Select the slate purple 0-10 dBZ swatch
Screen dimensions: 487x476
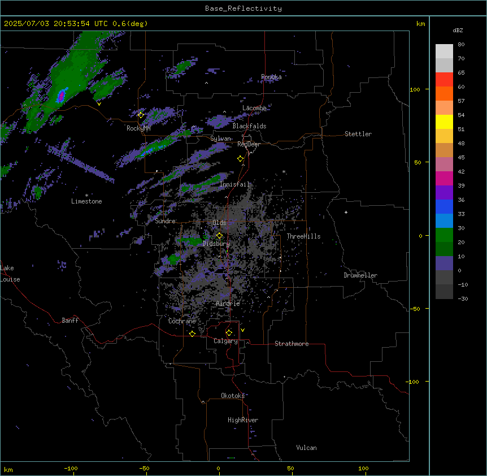(x=444, y=263)
